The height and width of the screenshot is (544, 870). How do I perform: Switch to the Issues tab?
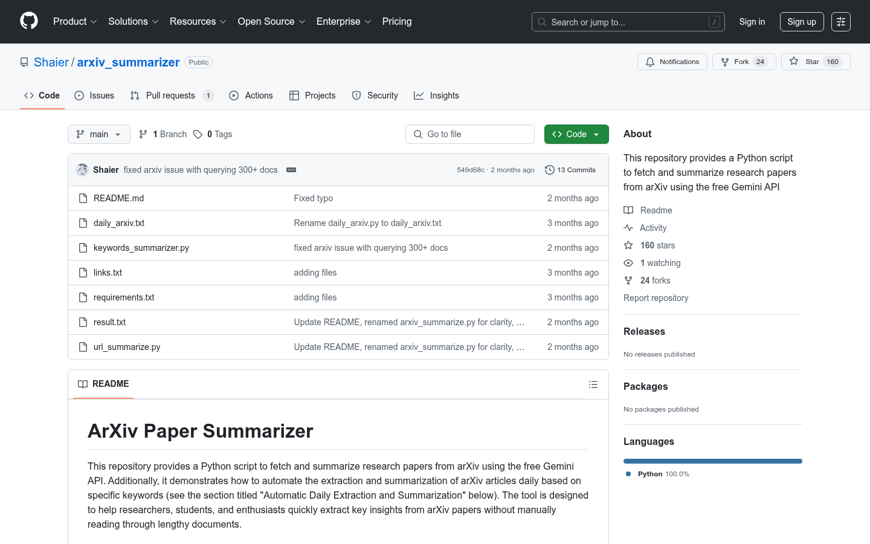coord(94,96)
